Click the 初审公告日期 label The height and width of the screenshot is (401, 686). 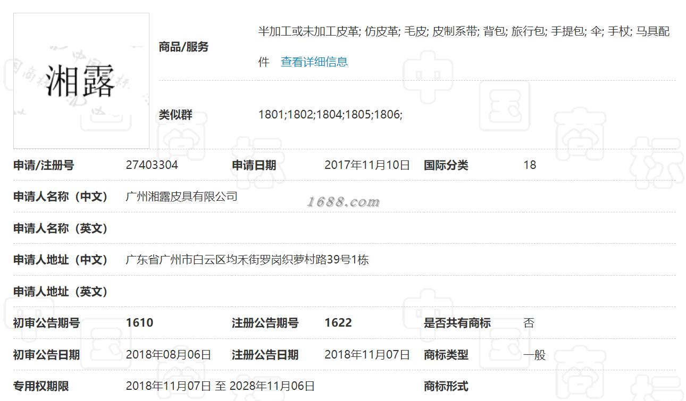point(46,355)
